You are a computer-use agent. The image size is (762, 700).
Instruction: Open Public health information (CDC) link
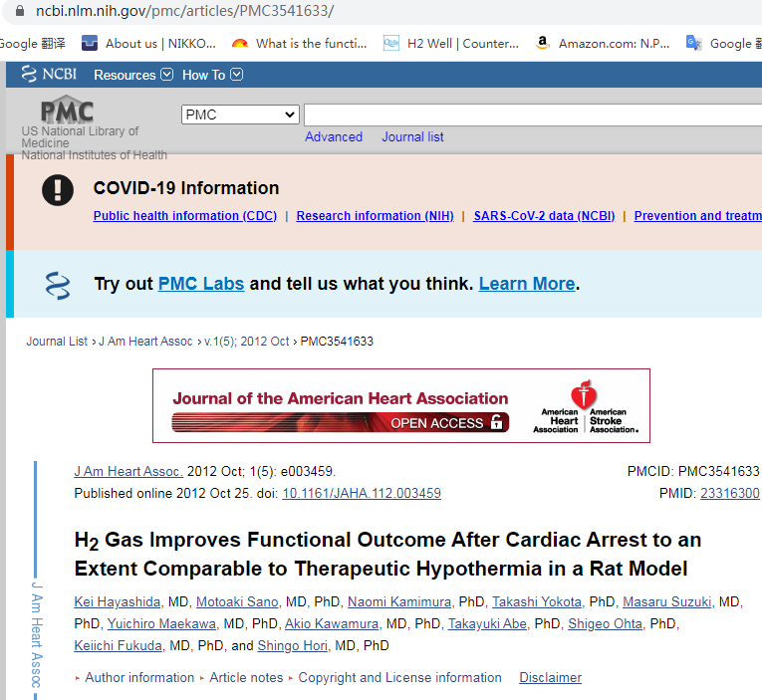coord(185,216)
